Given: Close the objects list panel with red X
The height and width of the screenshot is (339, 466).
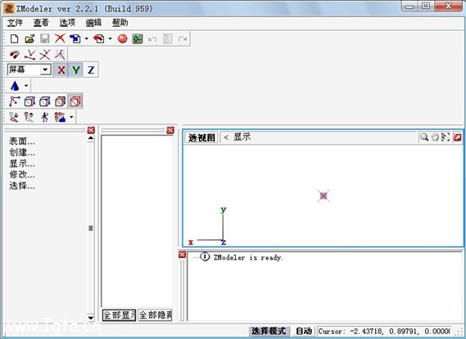Looking at the screenshot, I should (170, 131).
